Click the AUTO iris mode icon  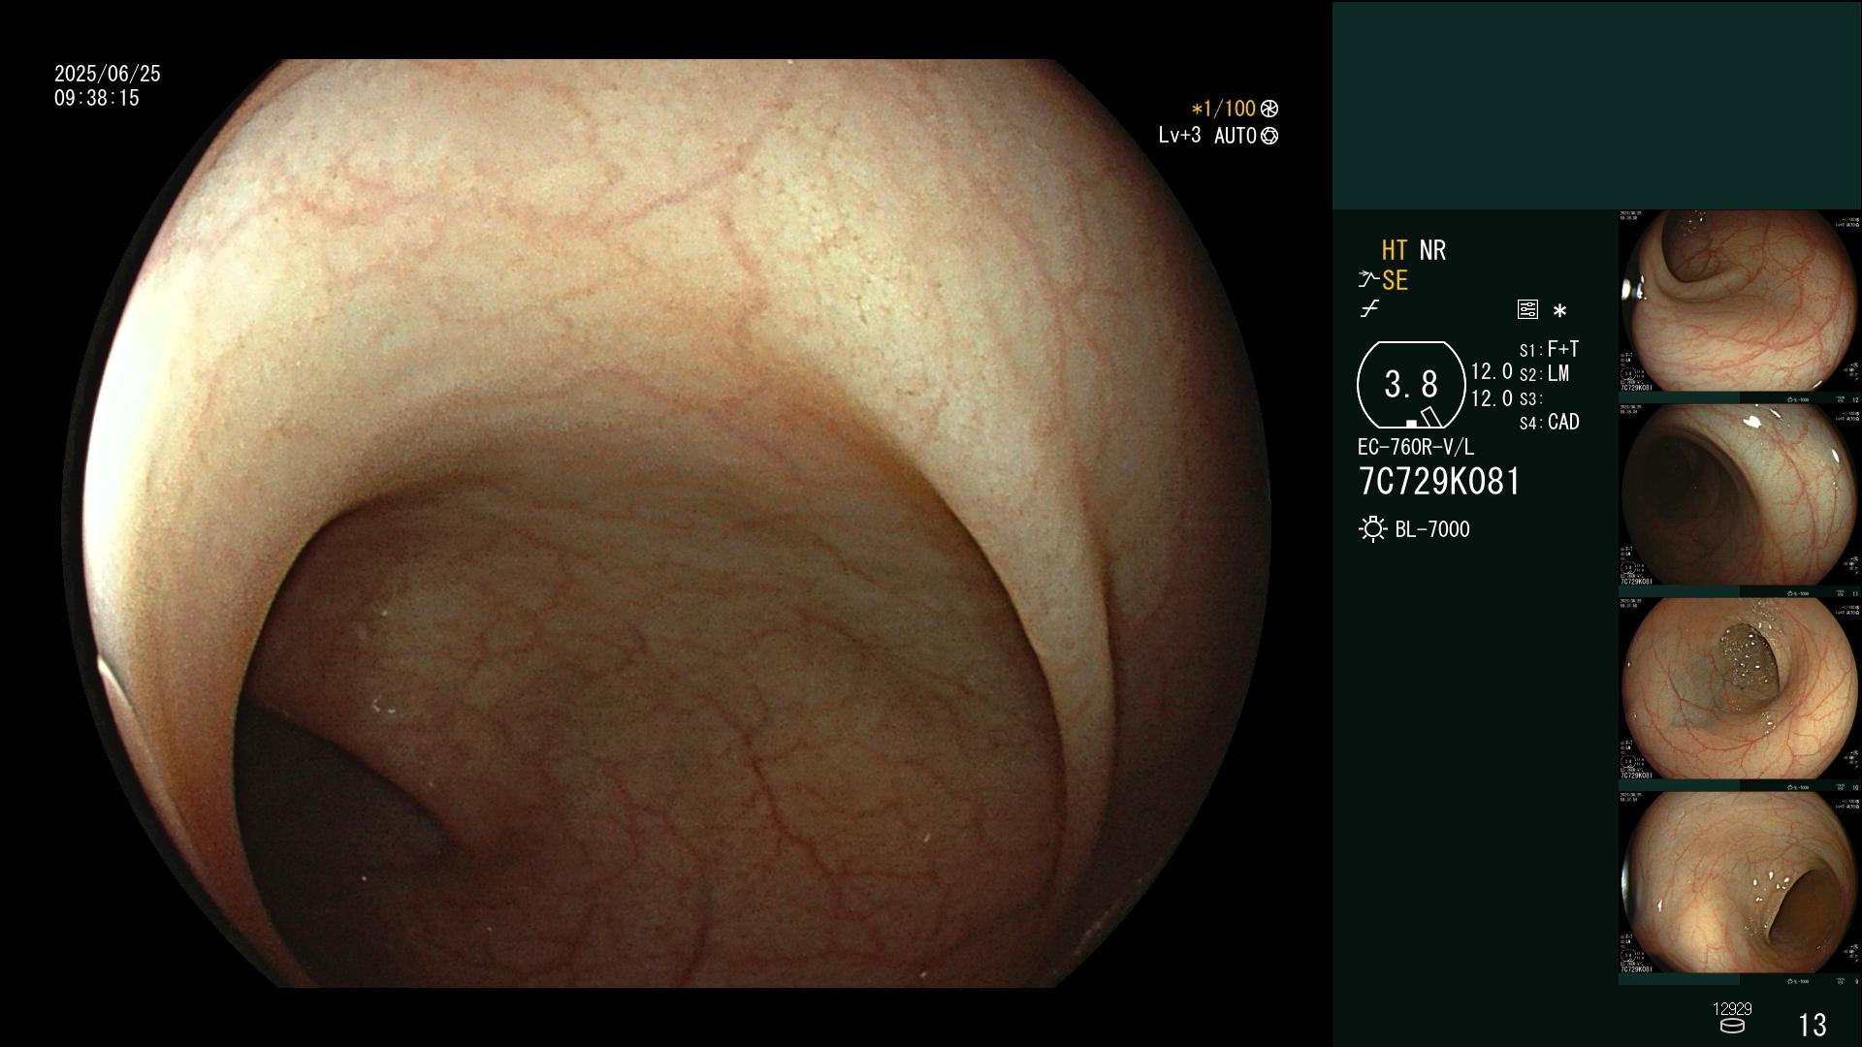tap(1269, 136)
